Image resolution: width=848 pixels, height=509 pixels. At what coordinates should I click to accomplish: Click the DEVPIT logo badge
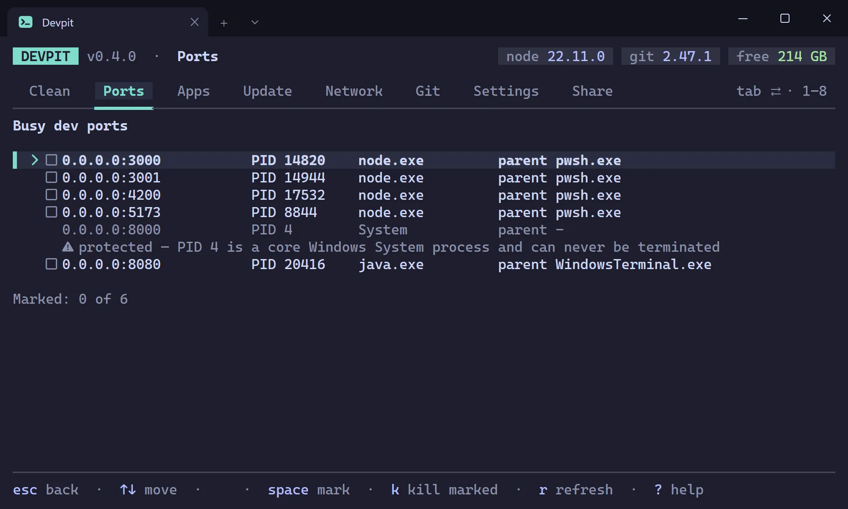tap(46, 56)
